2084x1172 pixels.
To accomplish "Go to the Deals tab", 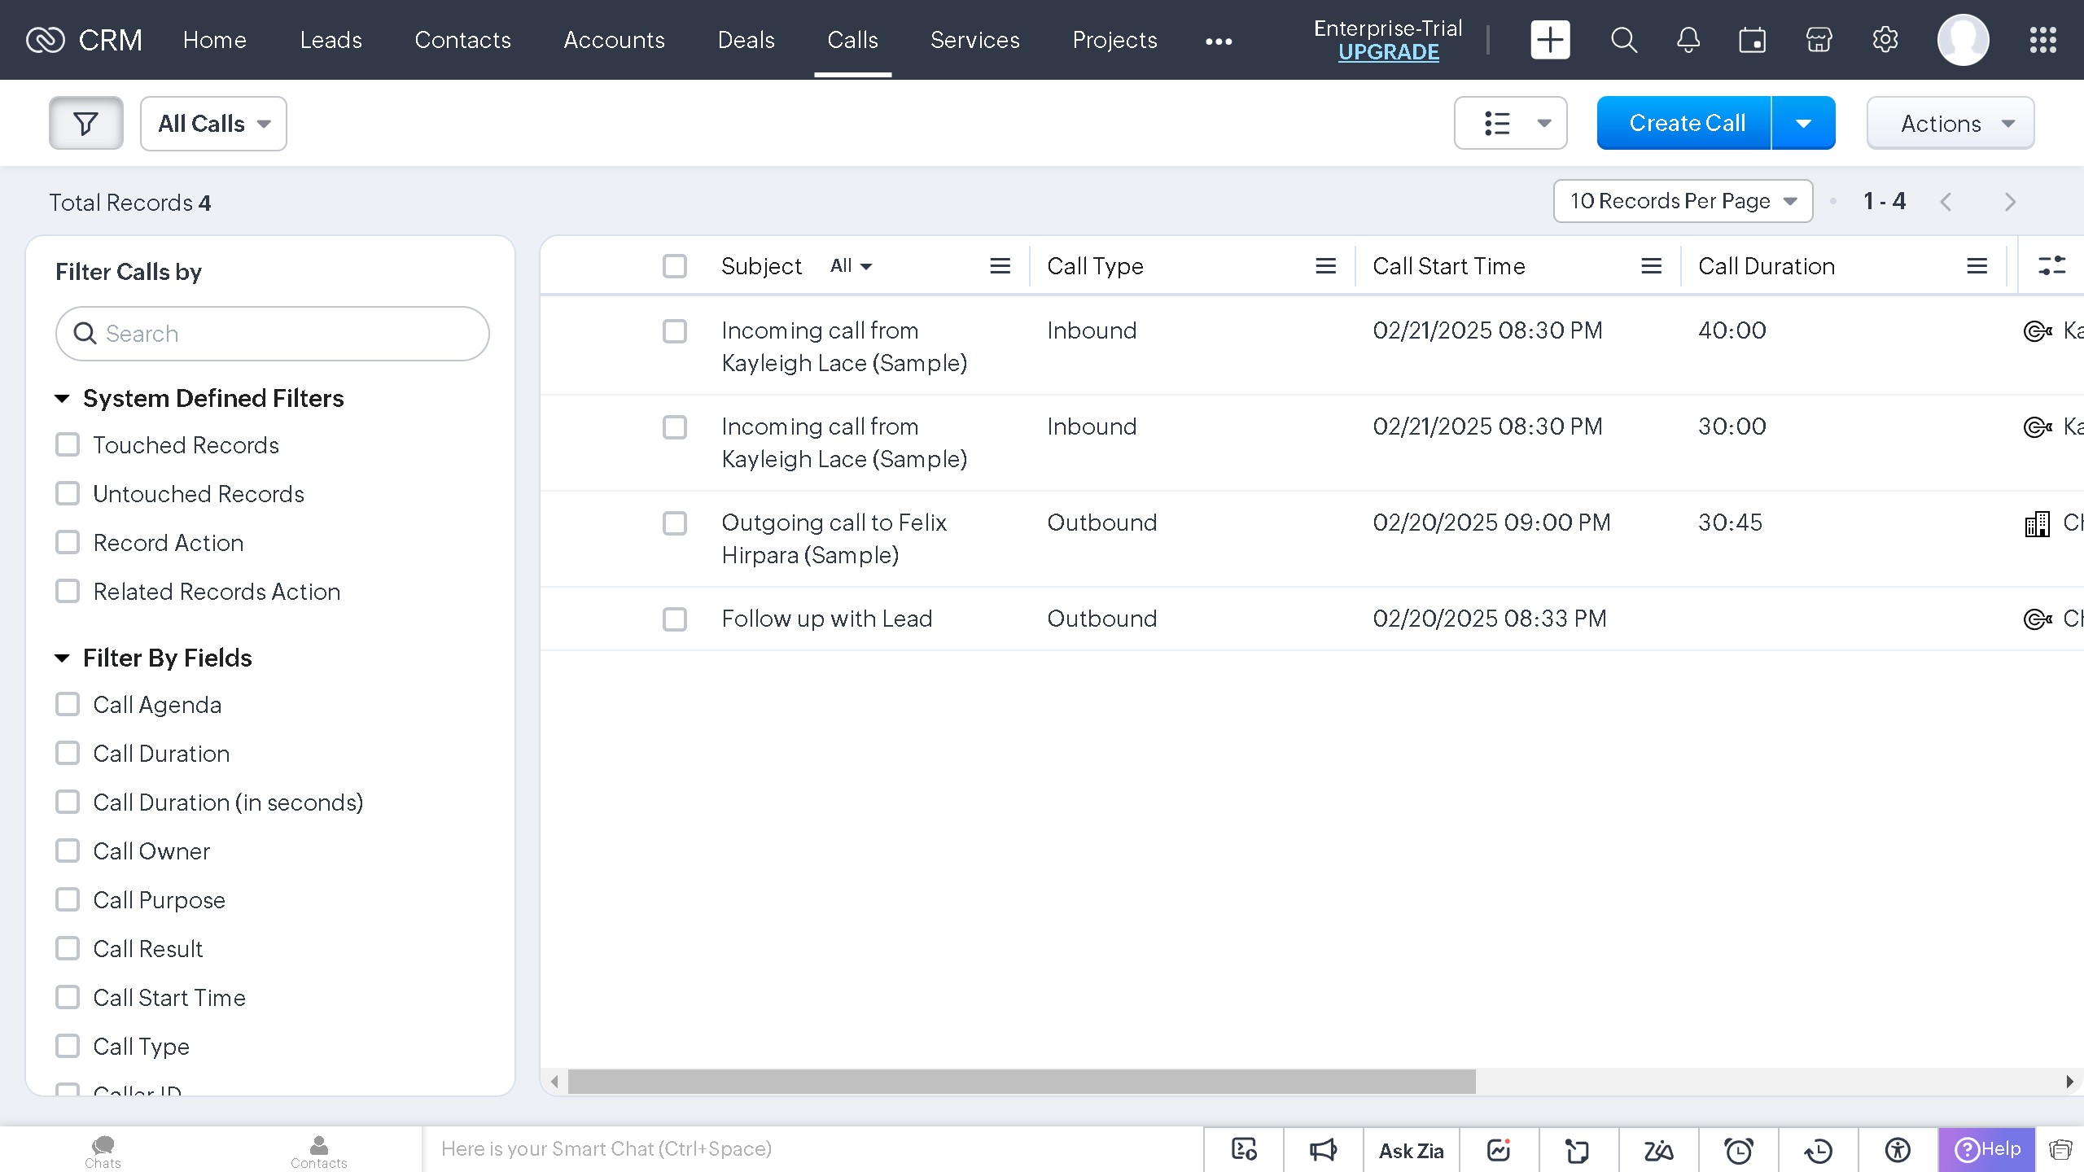I will tap(746, 40).
